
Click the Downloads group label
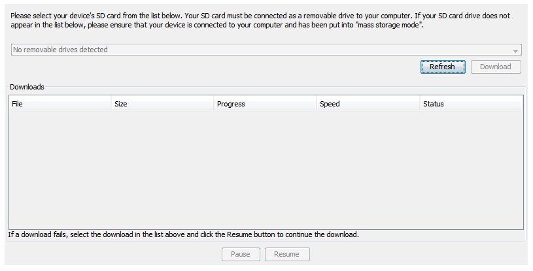tap(27, 87)
